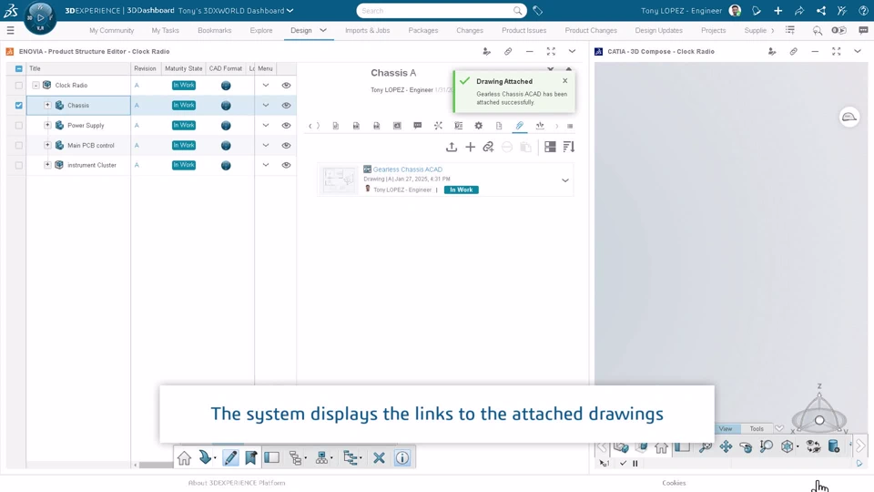Viewport: 874px width, 492px height.
Task: Open ENOVIA widget menu chevron
Action: click(572, 51)
